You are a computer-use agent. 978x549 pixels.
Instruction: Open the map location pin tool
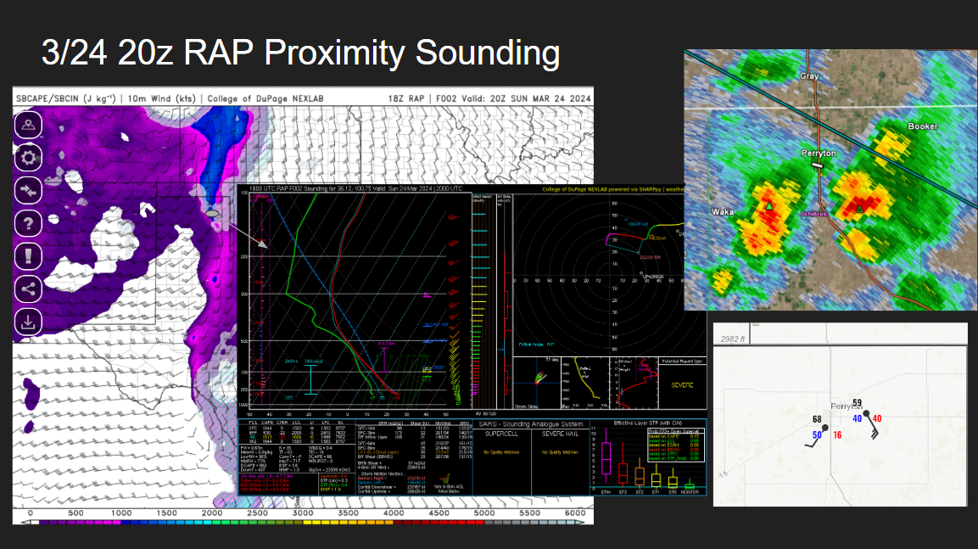pos(28,124)
